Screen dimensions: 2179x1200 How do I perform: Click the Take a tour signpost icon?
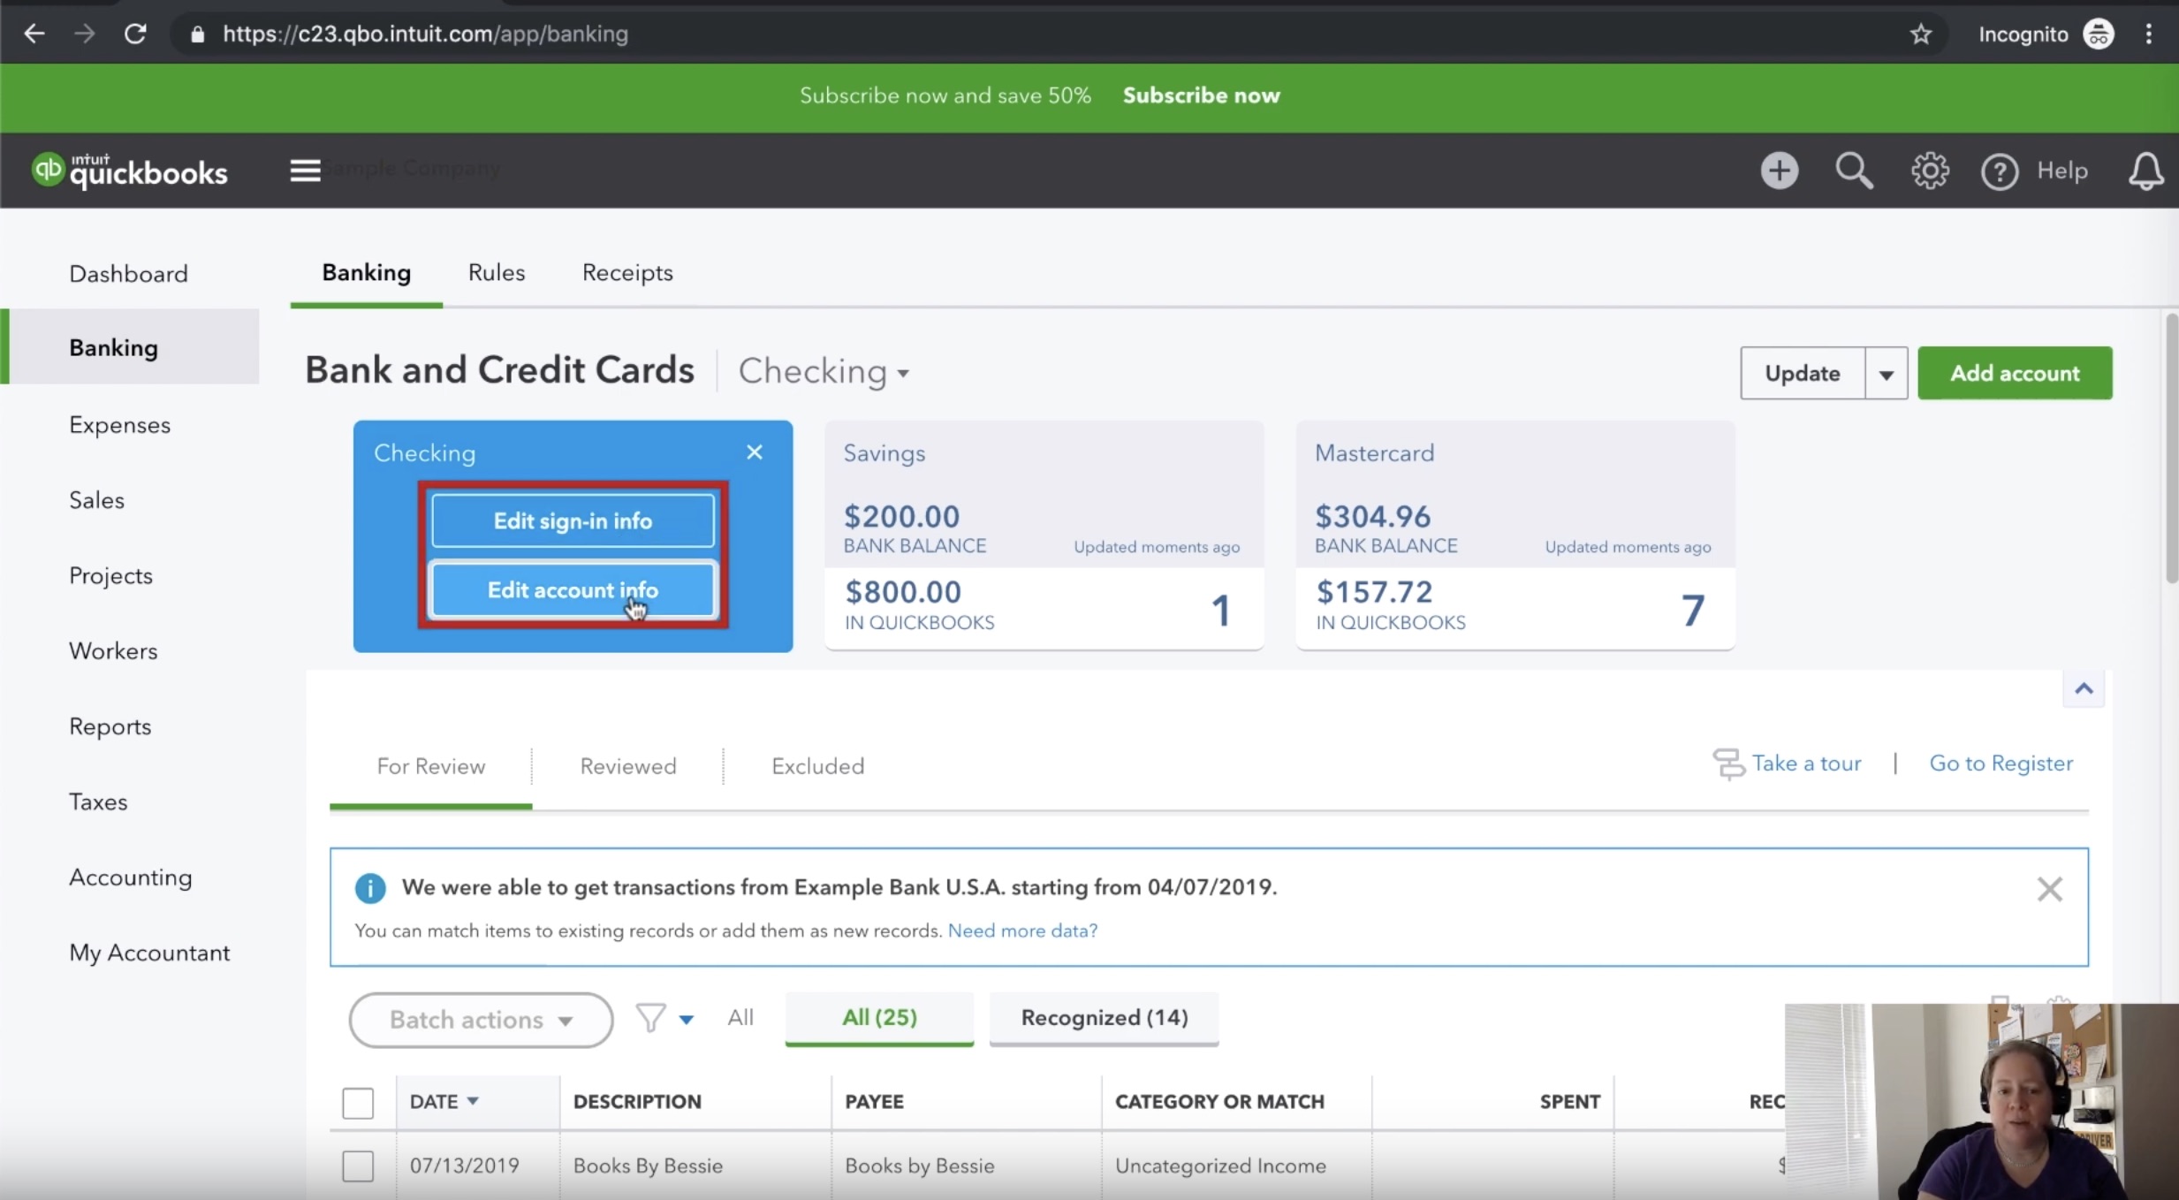[x=1728, y=763]
